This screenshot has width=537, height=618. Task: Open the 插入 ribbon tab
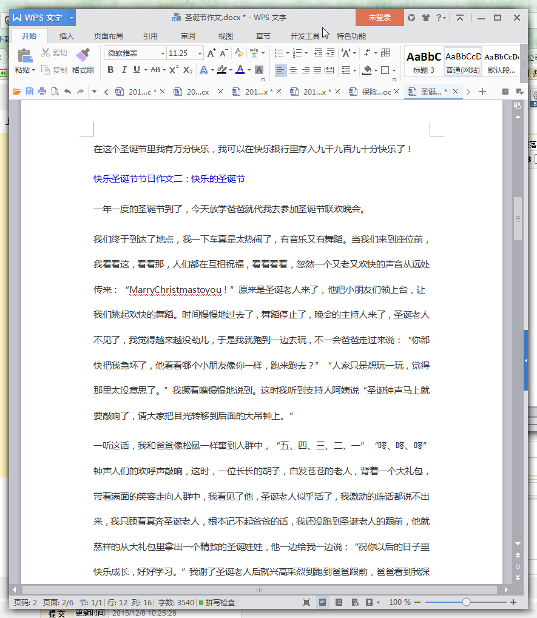pos(66,36)
